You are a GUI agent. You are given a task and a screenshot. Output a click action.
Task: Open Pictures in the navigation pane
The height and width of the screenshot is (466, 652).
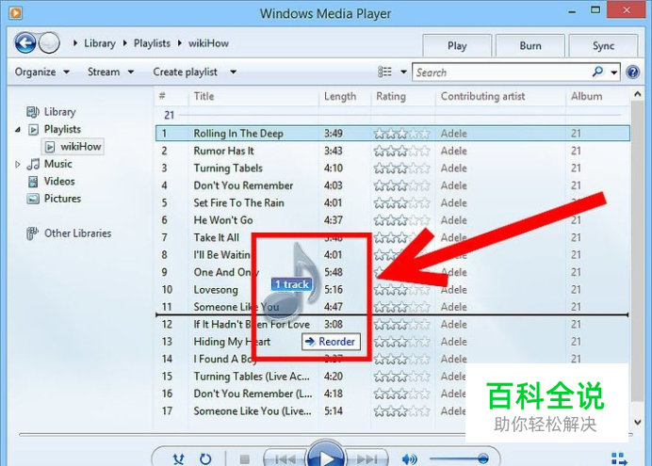(62, 199)
